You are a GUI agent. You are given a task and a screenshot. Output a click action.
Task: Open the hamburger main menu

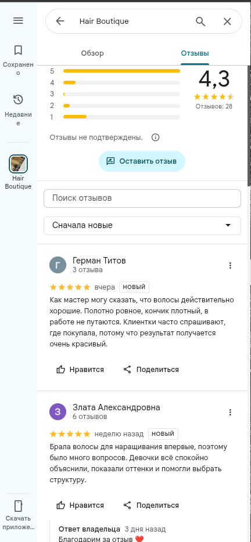click(18, 21)
